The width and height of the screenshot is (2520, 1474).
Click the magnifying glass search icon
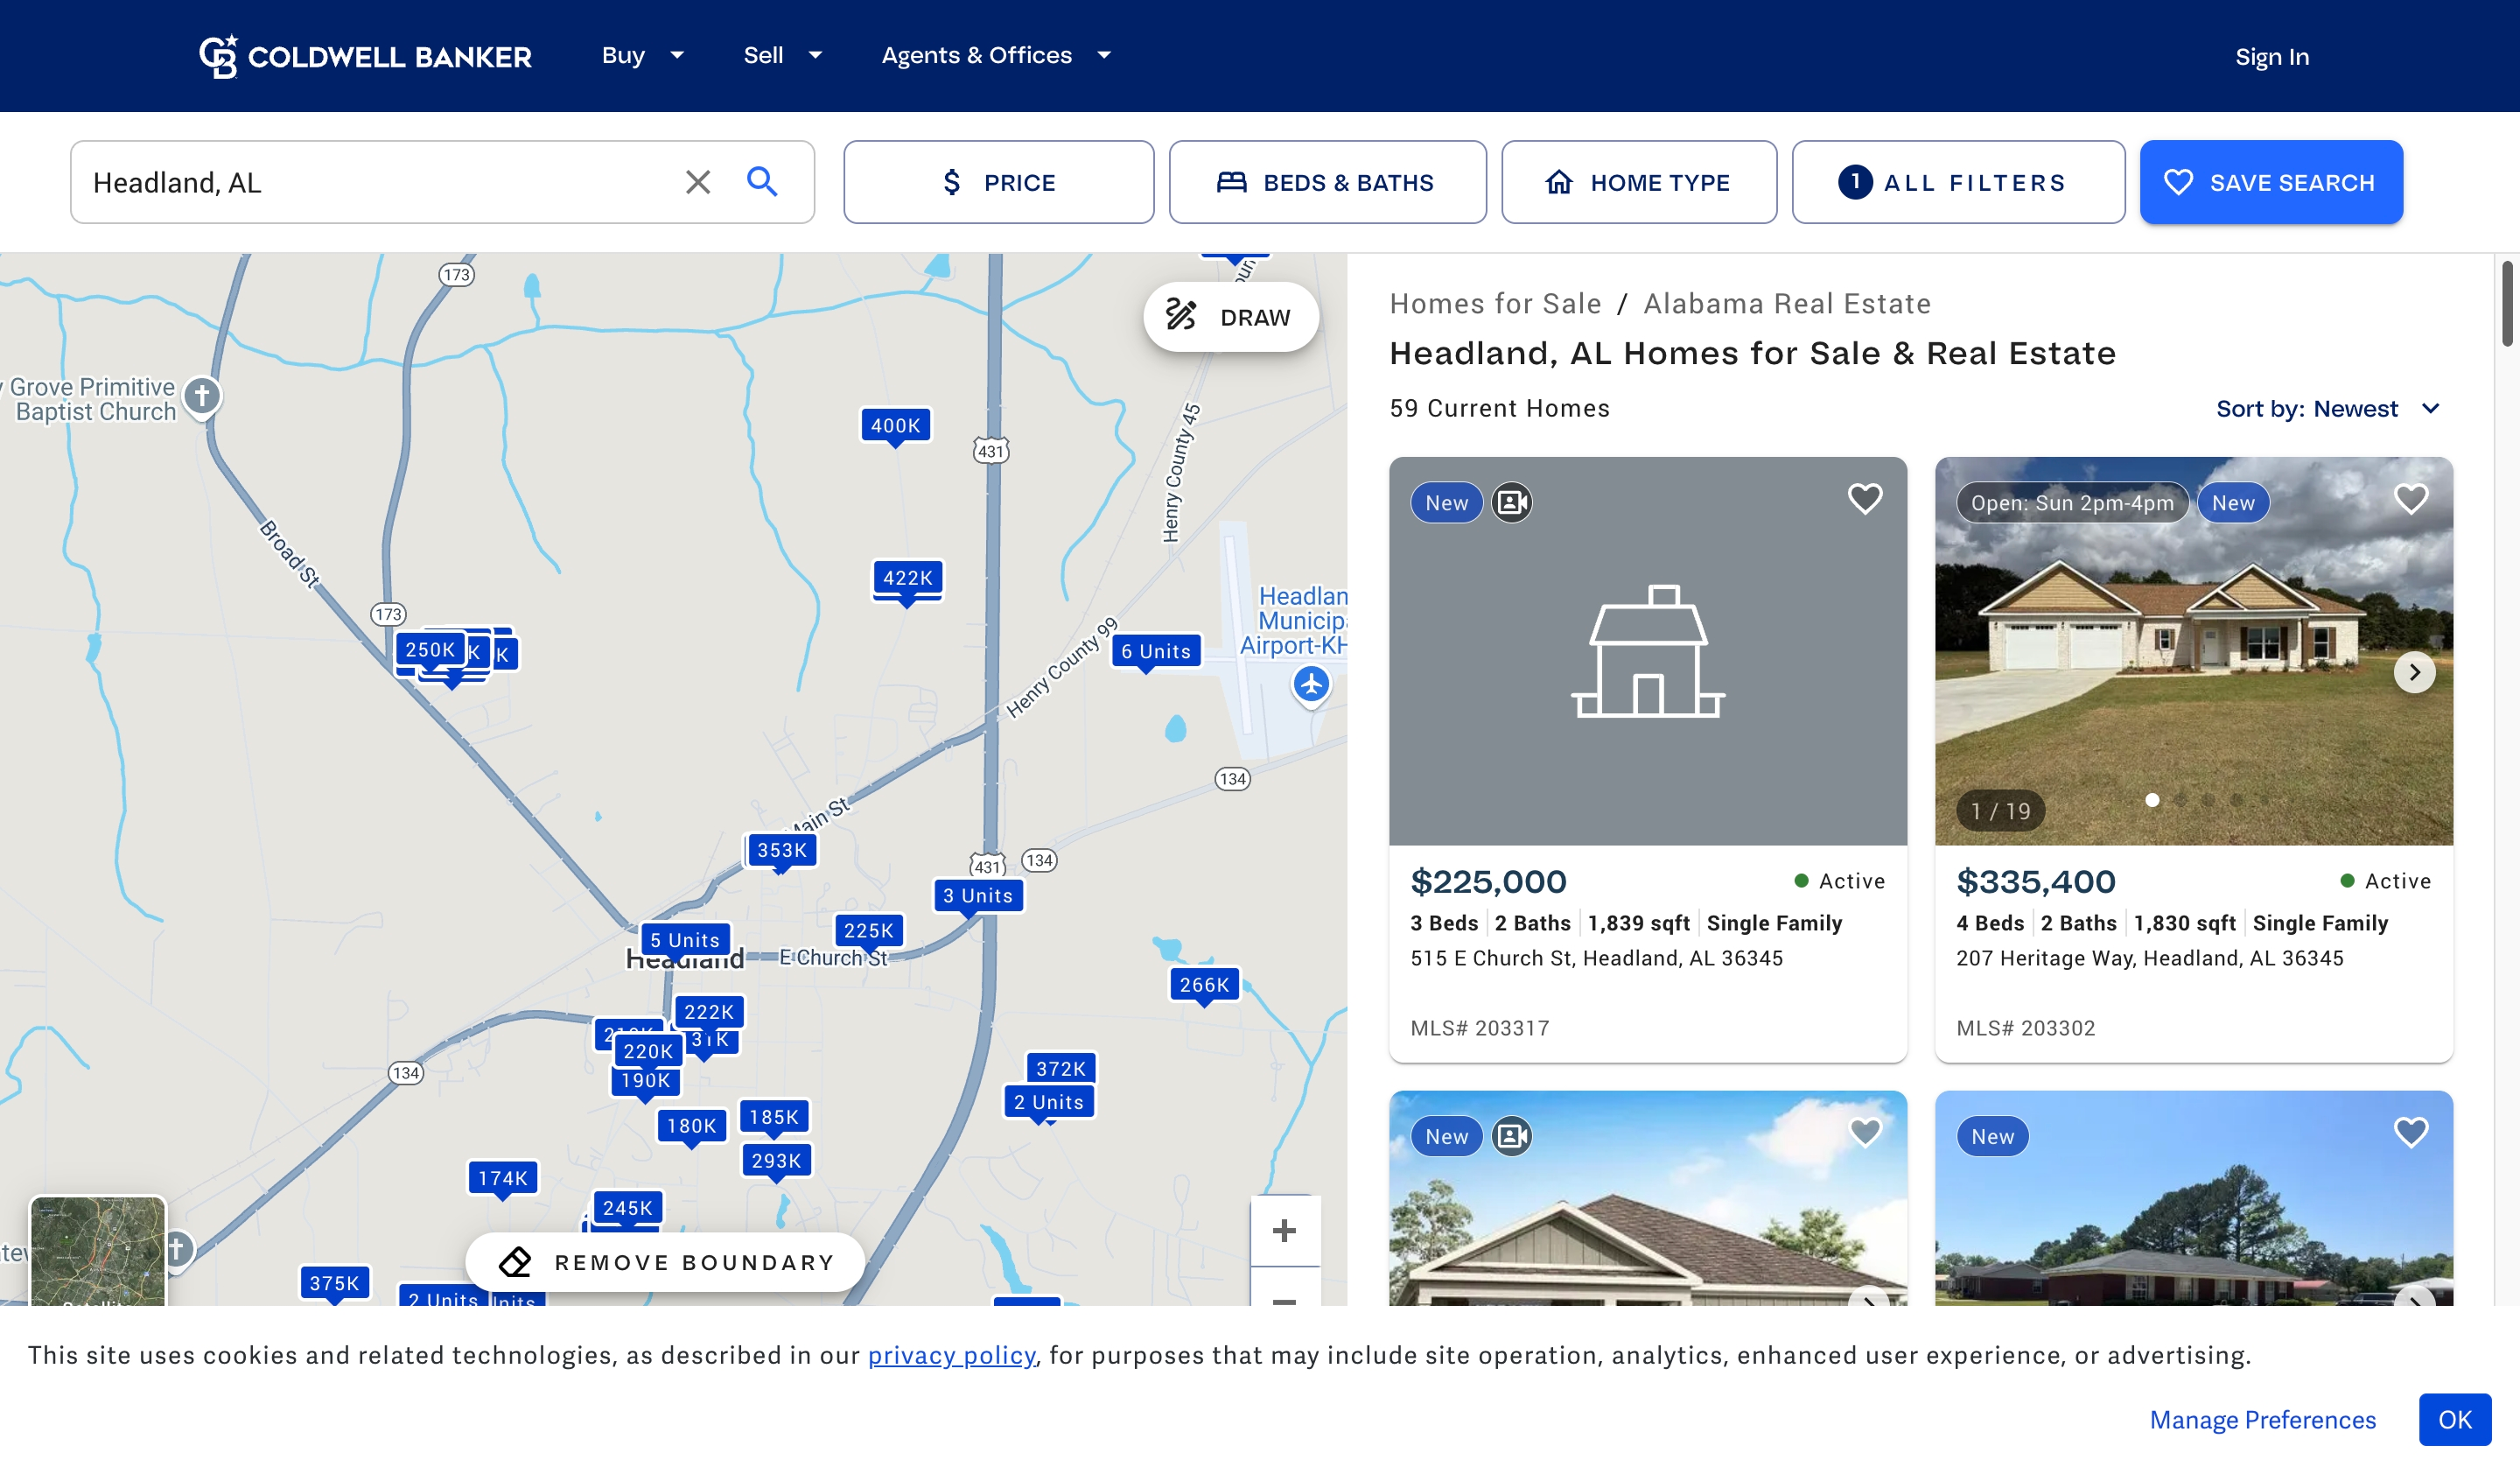762,182
